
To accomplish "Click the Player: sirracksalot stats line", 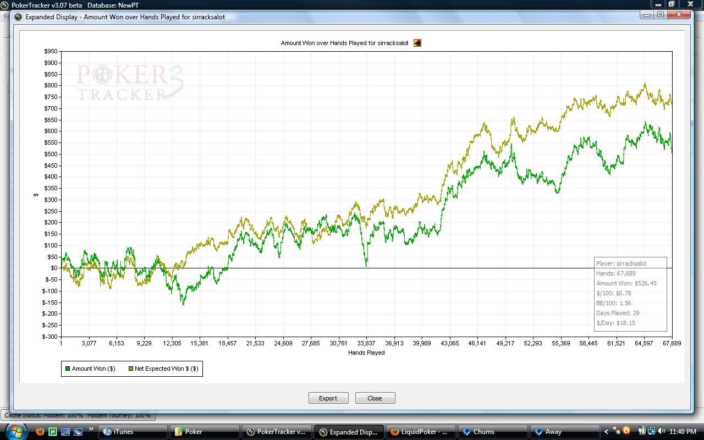I will click(x=621, y=263).
